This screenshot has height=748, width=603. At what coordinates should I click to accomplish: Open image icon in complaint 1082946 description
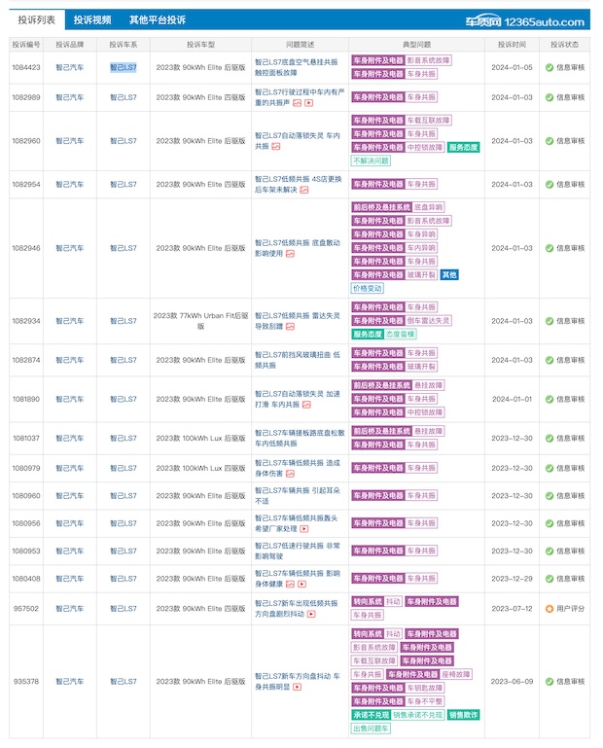pyautogui.click(x=290, y=254)
